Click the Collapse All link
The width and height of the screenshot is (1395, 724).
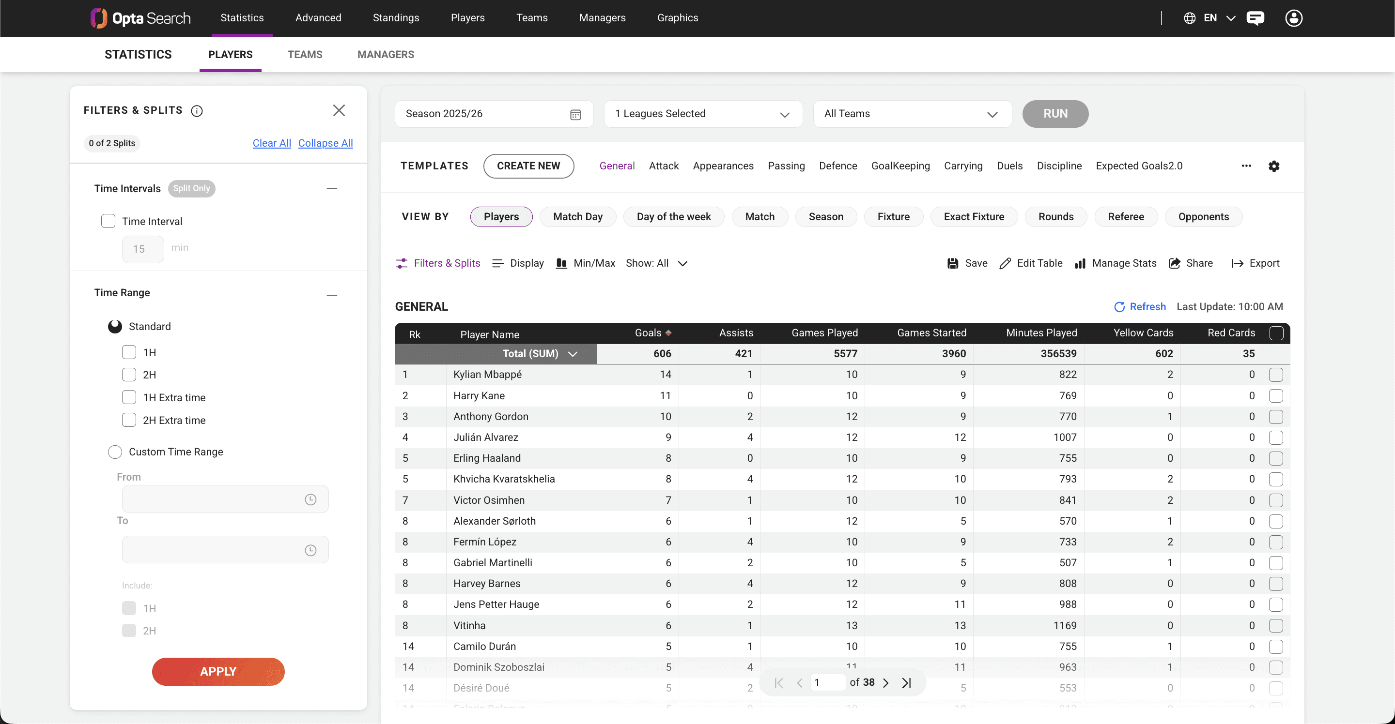coord(325,143)
